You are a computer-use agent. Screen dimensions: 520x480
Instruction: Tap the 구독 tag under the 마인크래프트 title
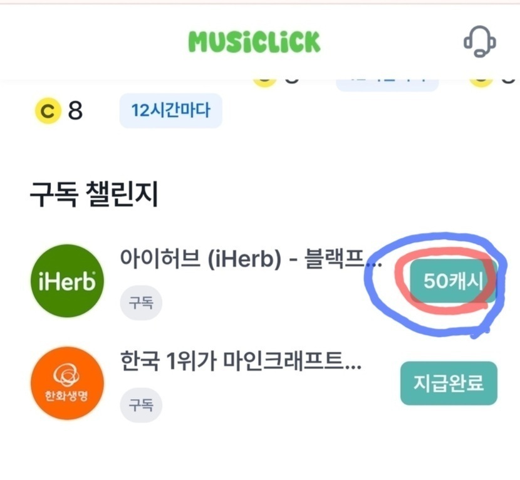pos(141,405)
